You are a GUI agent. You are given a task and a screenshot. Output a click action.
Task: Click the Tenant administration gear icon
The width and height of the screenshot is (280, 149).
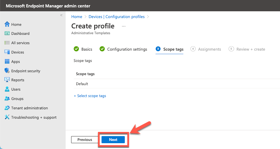click(7, 108)
